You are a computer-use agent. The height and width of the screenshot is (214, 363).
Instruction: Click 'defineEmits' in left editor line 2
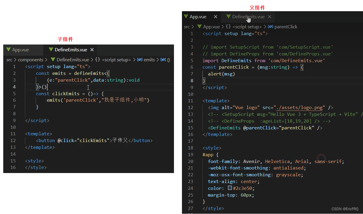tap(89, 73)
